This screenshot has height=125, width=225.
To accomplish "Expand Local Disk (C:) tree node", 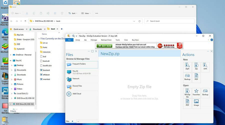I will click(x=12, y=93).
